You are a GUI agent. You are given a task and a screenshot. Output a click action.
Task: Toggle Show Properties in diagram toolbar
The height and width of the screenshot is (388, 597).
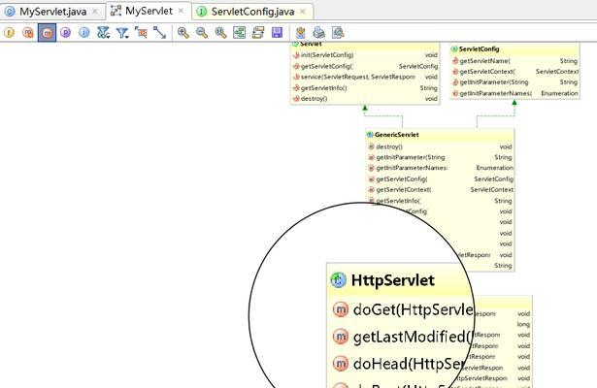(x=65, y=33)
